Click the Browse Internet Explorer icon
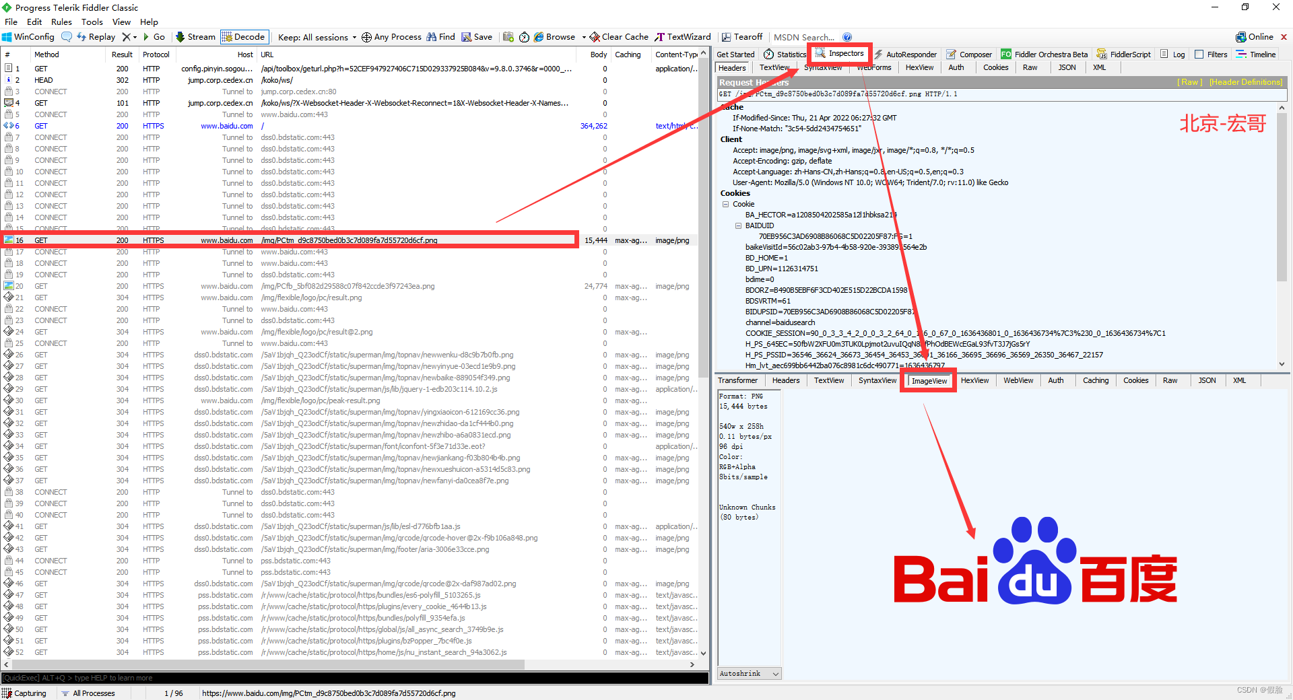1293x700 pixels. tap(539, 37)
